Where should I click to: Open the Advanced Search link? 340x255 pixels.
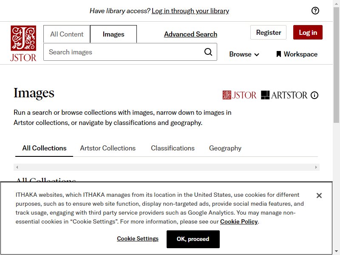click(190, 34)
